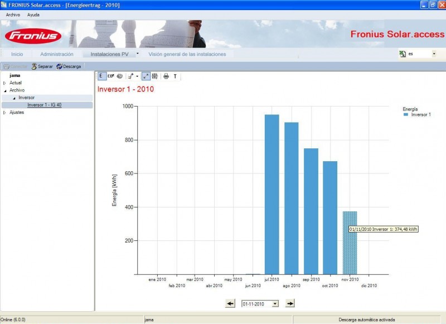Viewport: 446px width, 324px height.
Task: Select the Instalaciones PV tab
Action: point(109,54)
